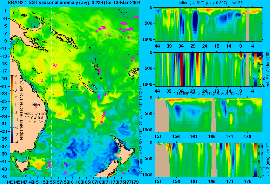Click the '-1' latitude tick at the map top
Screen dimensions: 270x184
tap(4, 11)
